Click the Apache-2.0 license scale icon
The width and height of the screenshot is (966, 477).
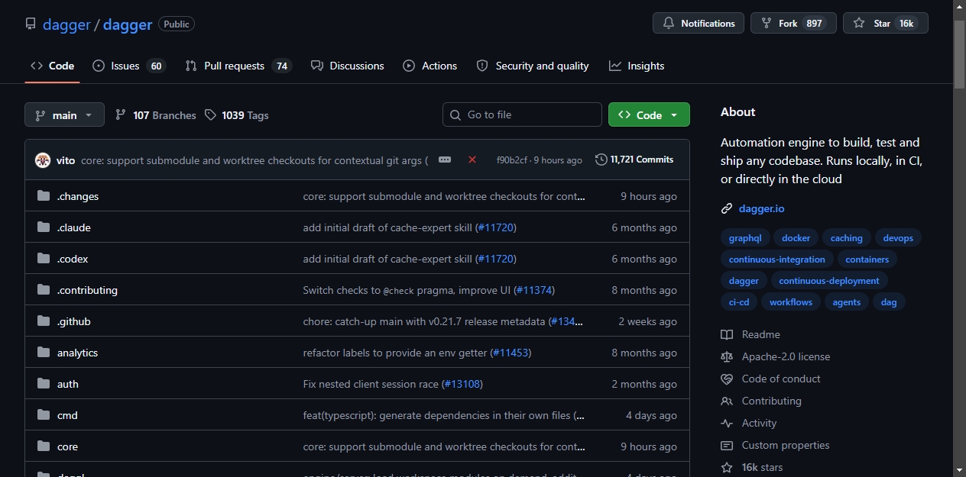coord(727,356)
